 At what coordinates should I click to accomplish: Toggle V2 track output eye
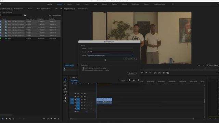pyautogui.click(x=85, y=96)
